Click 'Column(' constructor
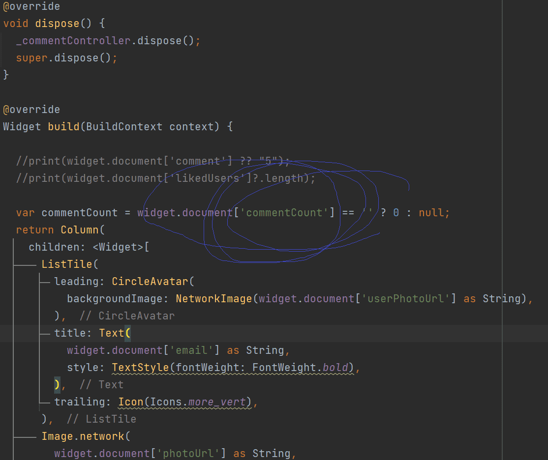This screenshot has width=548, height=460. [x=83, y=230]
